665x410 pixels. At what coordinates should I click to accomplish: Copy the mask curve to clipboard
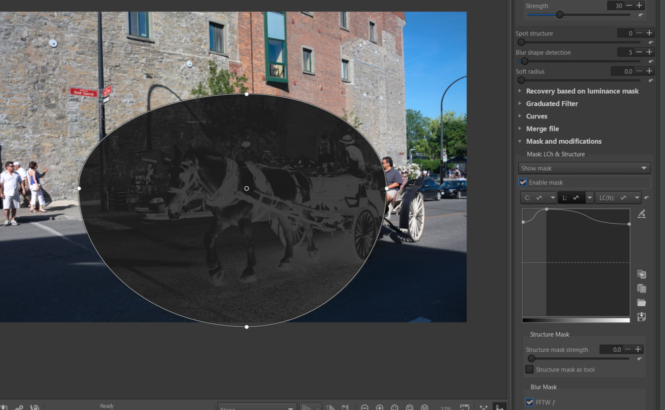[x=641, y=274]
